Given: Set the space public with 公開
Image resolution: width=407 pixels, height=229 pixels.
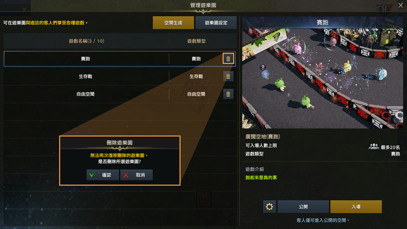Looking at the screenshot, I should pyautogui.click(x=303, y=207).
